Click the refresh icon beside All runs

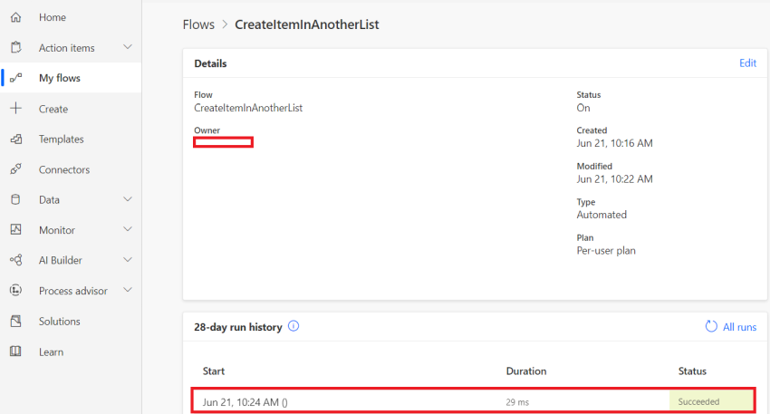tap(711, 327)
